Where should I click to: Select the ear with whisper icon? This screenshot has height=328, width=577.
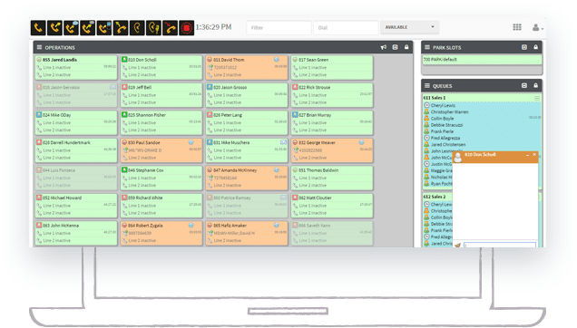[x=154, y=27]
